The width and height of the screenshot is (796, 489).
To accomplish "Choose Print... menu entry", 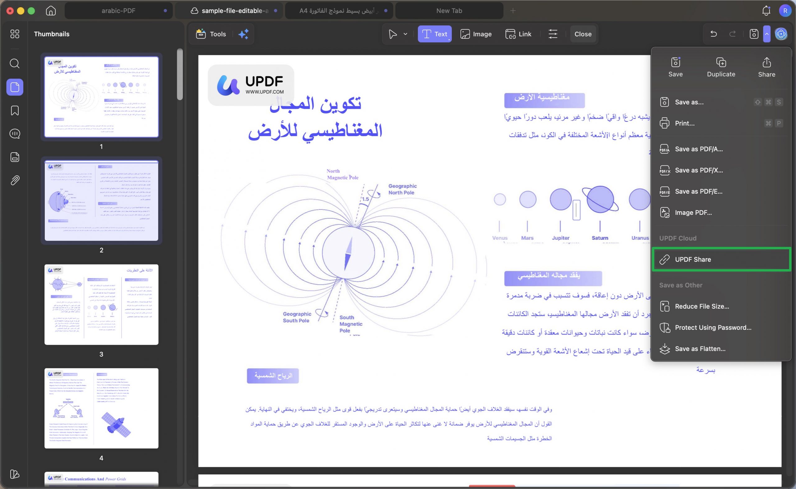I will click(x=721, y=123).
